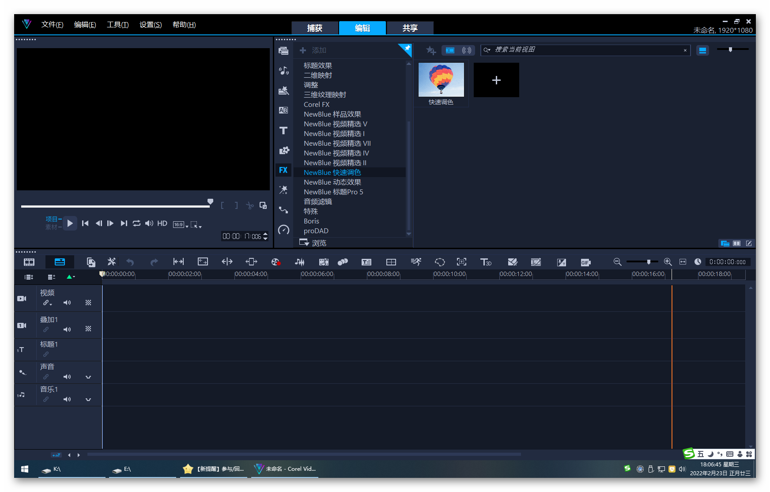Open the Sound library icon in sidebar
This screenshot has height=492, width=770.
tap(283, 71)
